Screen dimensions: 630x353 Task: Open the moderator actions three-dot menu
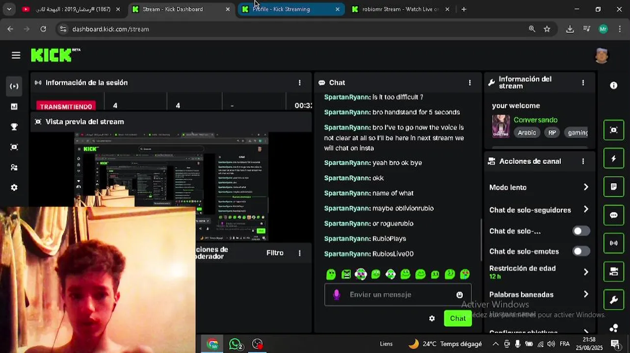click(299, 253)
